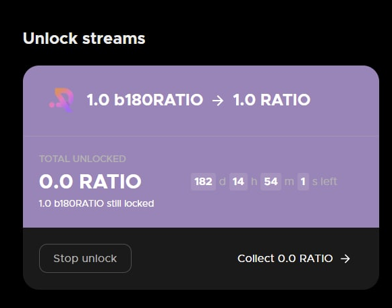This screenshot has height=308, width=392.
Task: Click the arrow between b180RATIO and RATIO
Action: (x=218, y=101)
